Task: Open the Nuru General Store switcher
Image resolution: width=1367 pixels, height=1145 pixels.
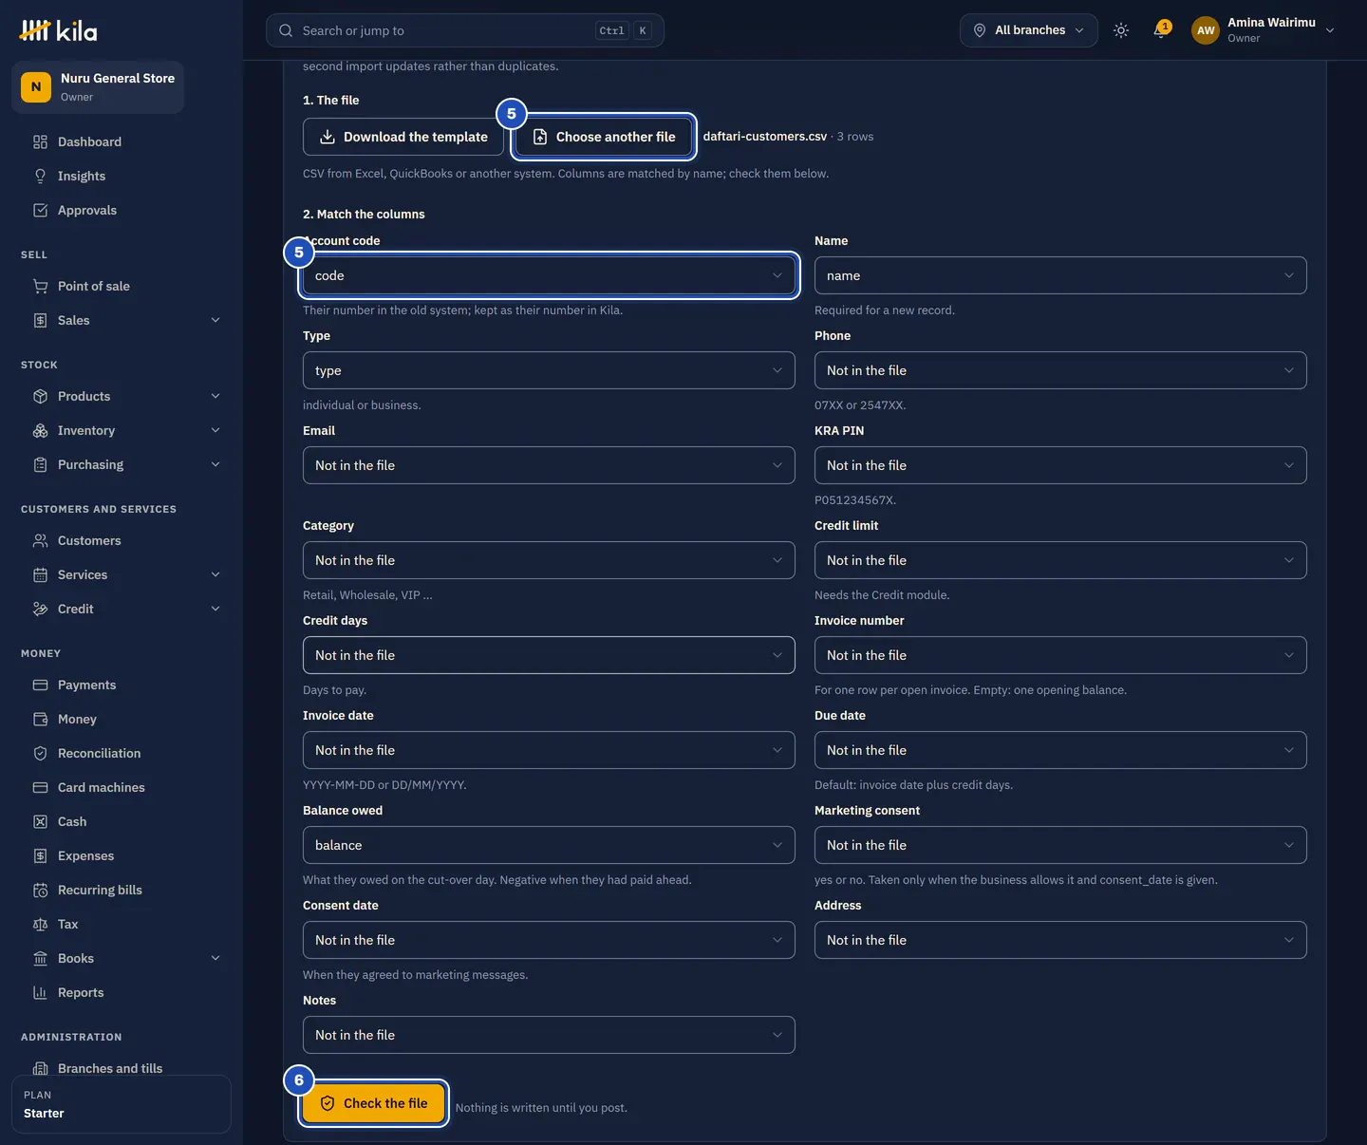Action: pyautogui.click(x=98, y=87)
